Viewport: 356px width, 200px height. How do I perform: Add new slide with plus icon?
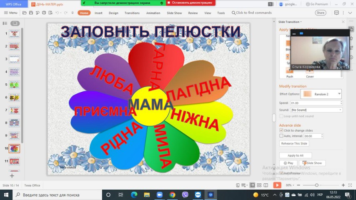(12, 176)
